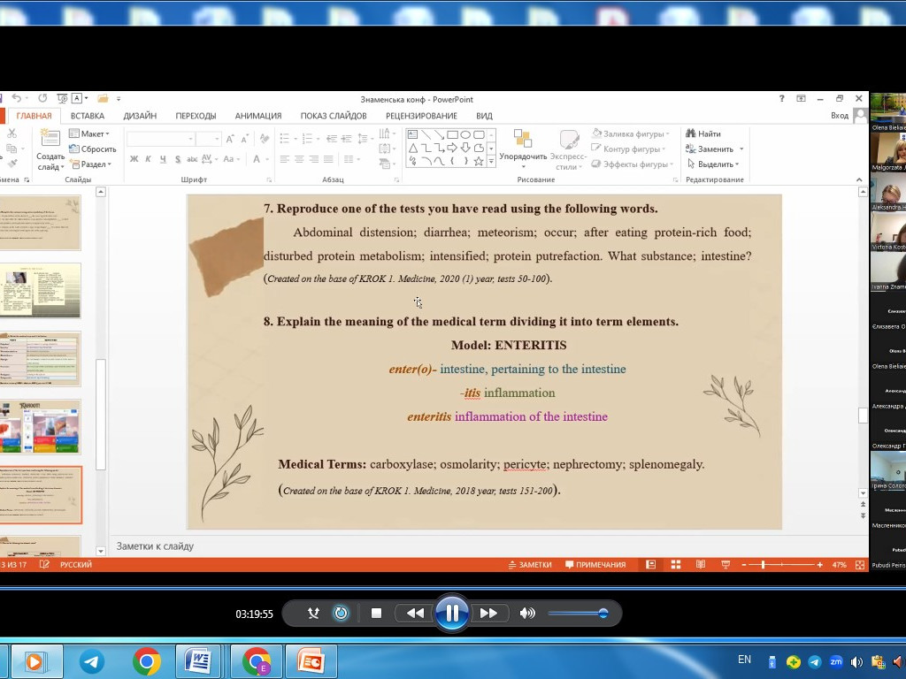The image size is (906, 679).
Task: Select the text box shape in shapes gallery
Action: (x=412, y=134)
